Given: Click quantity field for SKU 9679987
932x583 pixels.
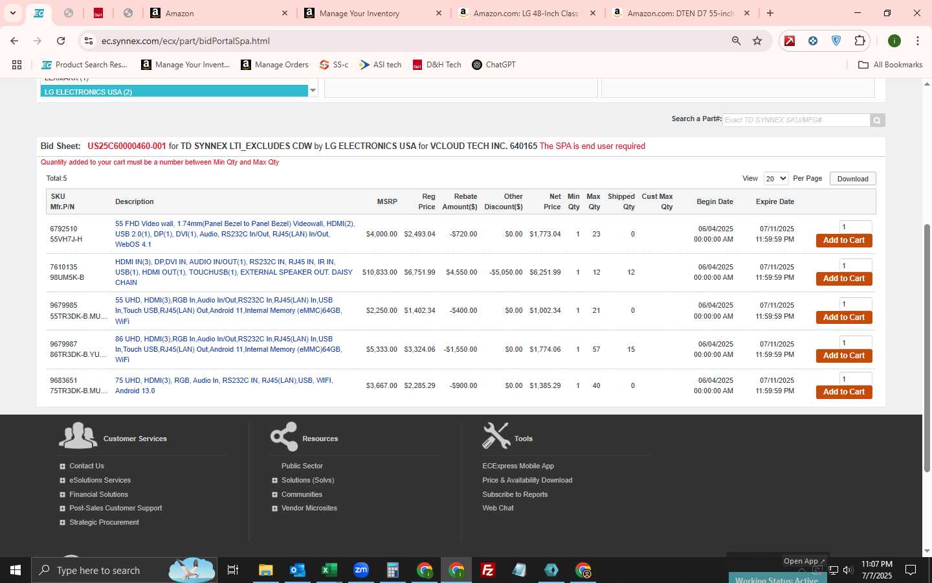Looking at the screenshot, I should point(855,343).
